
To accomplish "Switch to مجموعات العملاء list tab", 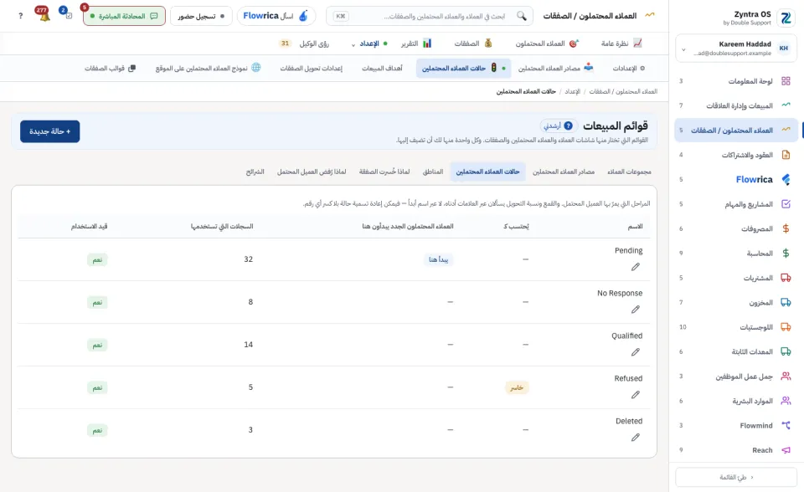I will pos(629,172).
